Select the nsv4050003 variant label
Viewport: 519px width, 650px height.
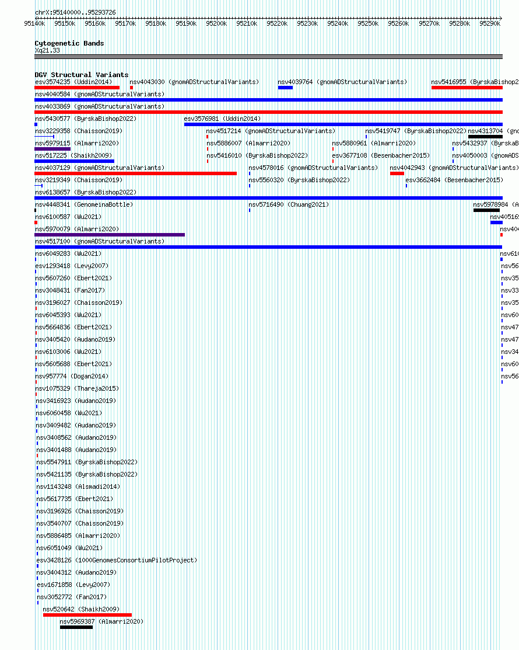click(485, 155)
